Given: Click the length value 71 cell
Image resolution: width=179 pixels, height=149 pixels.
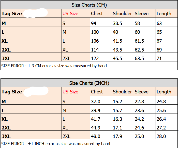Looking at the screenshot, I should [159, 58].
